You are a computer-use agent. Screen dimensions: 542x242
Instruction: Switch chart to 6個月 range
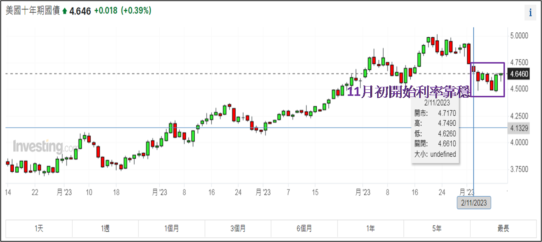pos(304,228)
